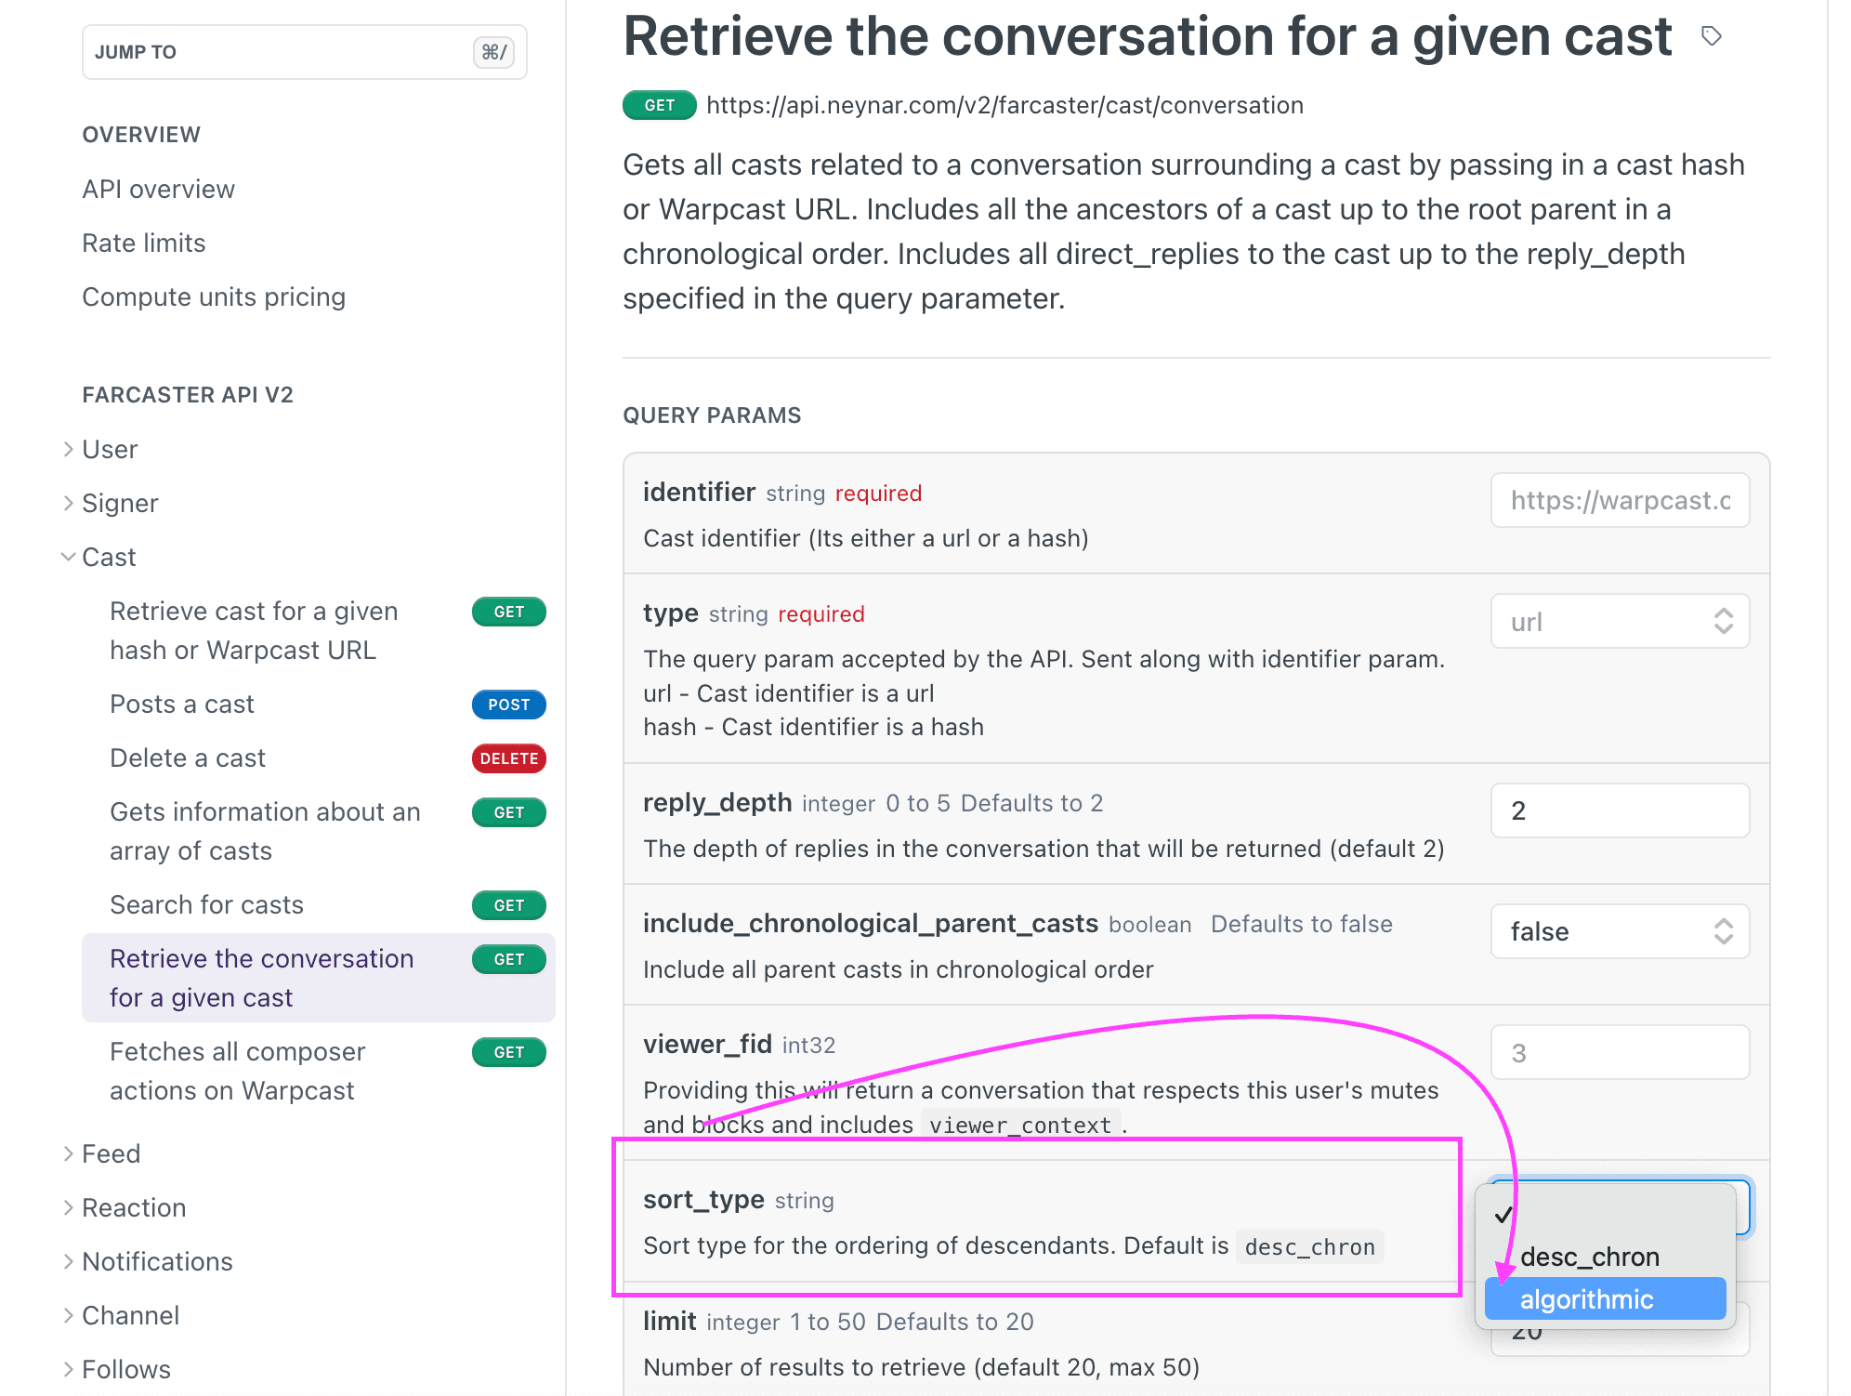Open Compute units pricing link
The image size is (1851, 1396).
pos(214,297)
